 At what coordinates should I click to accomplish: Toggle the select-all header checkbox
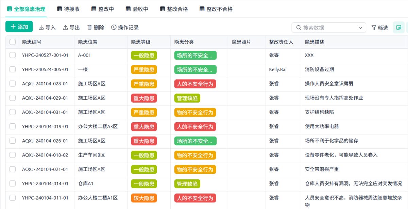(13, 42)
